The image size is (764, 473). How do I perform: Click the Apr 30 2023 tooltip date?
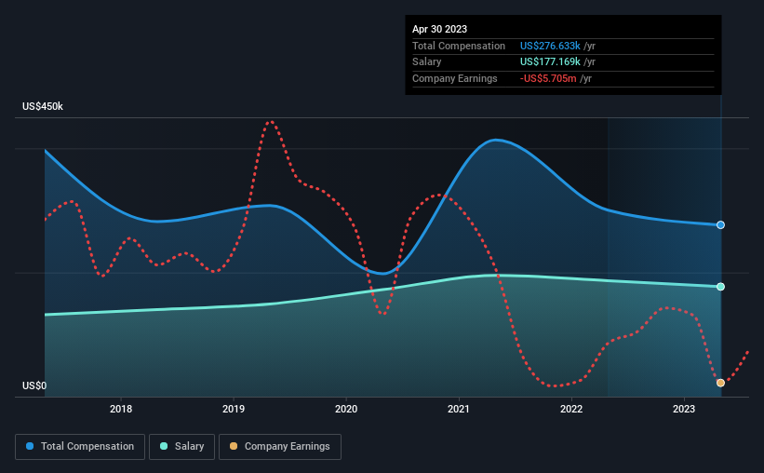pyautogui.click(x=439, y=29)
